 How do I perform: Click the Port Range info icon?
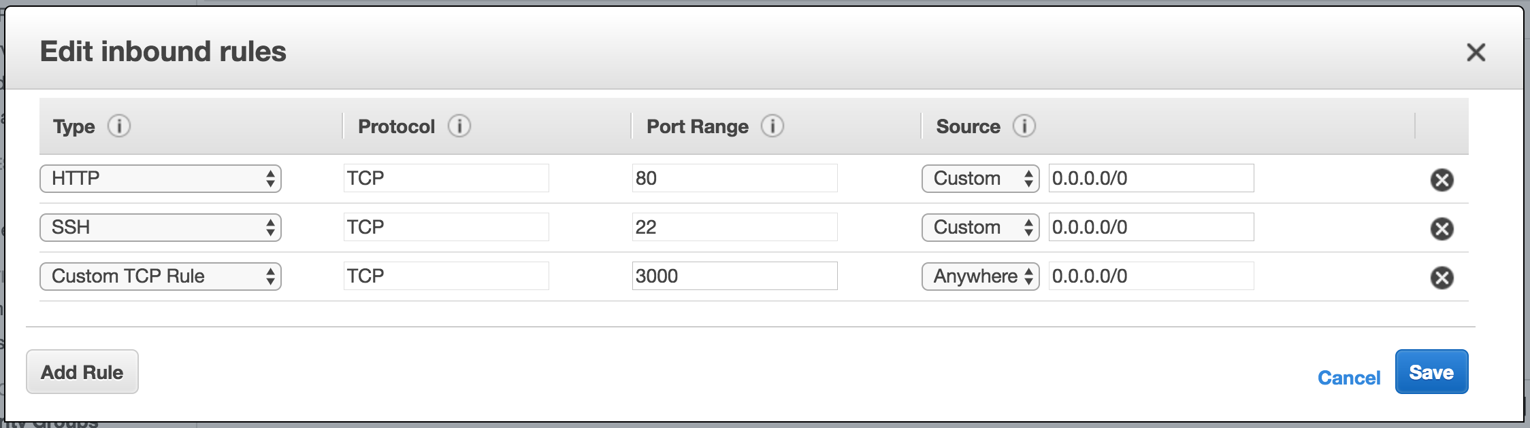pyautogui.click(x=772, y=126)
